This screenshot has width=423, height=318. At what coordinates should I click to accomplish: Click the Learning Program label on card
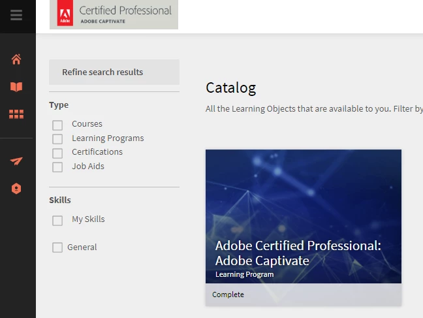tap(244, 274)
